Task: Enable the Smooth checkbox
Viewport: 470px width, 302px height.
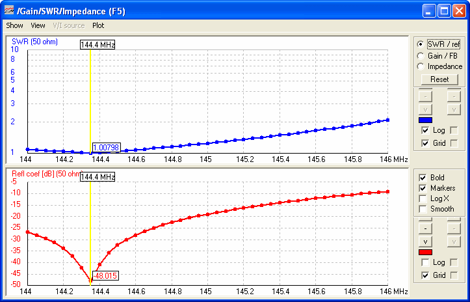Action: click(423, 209)
